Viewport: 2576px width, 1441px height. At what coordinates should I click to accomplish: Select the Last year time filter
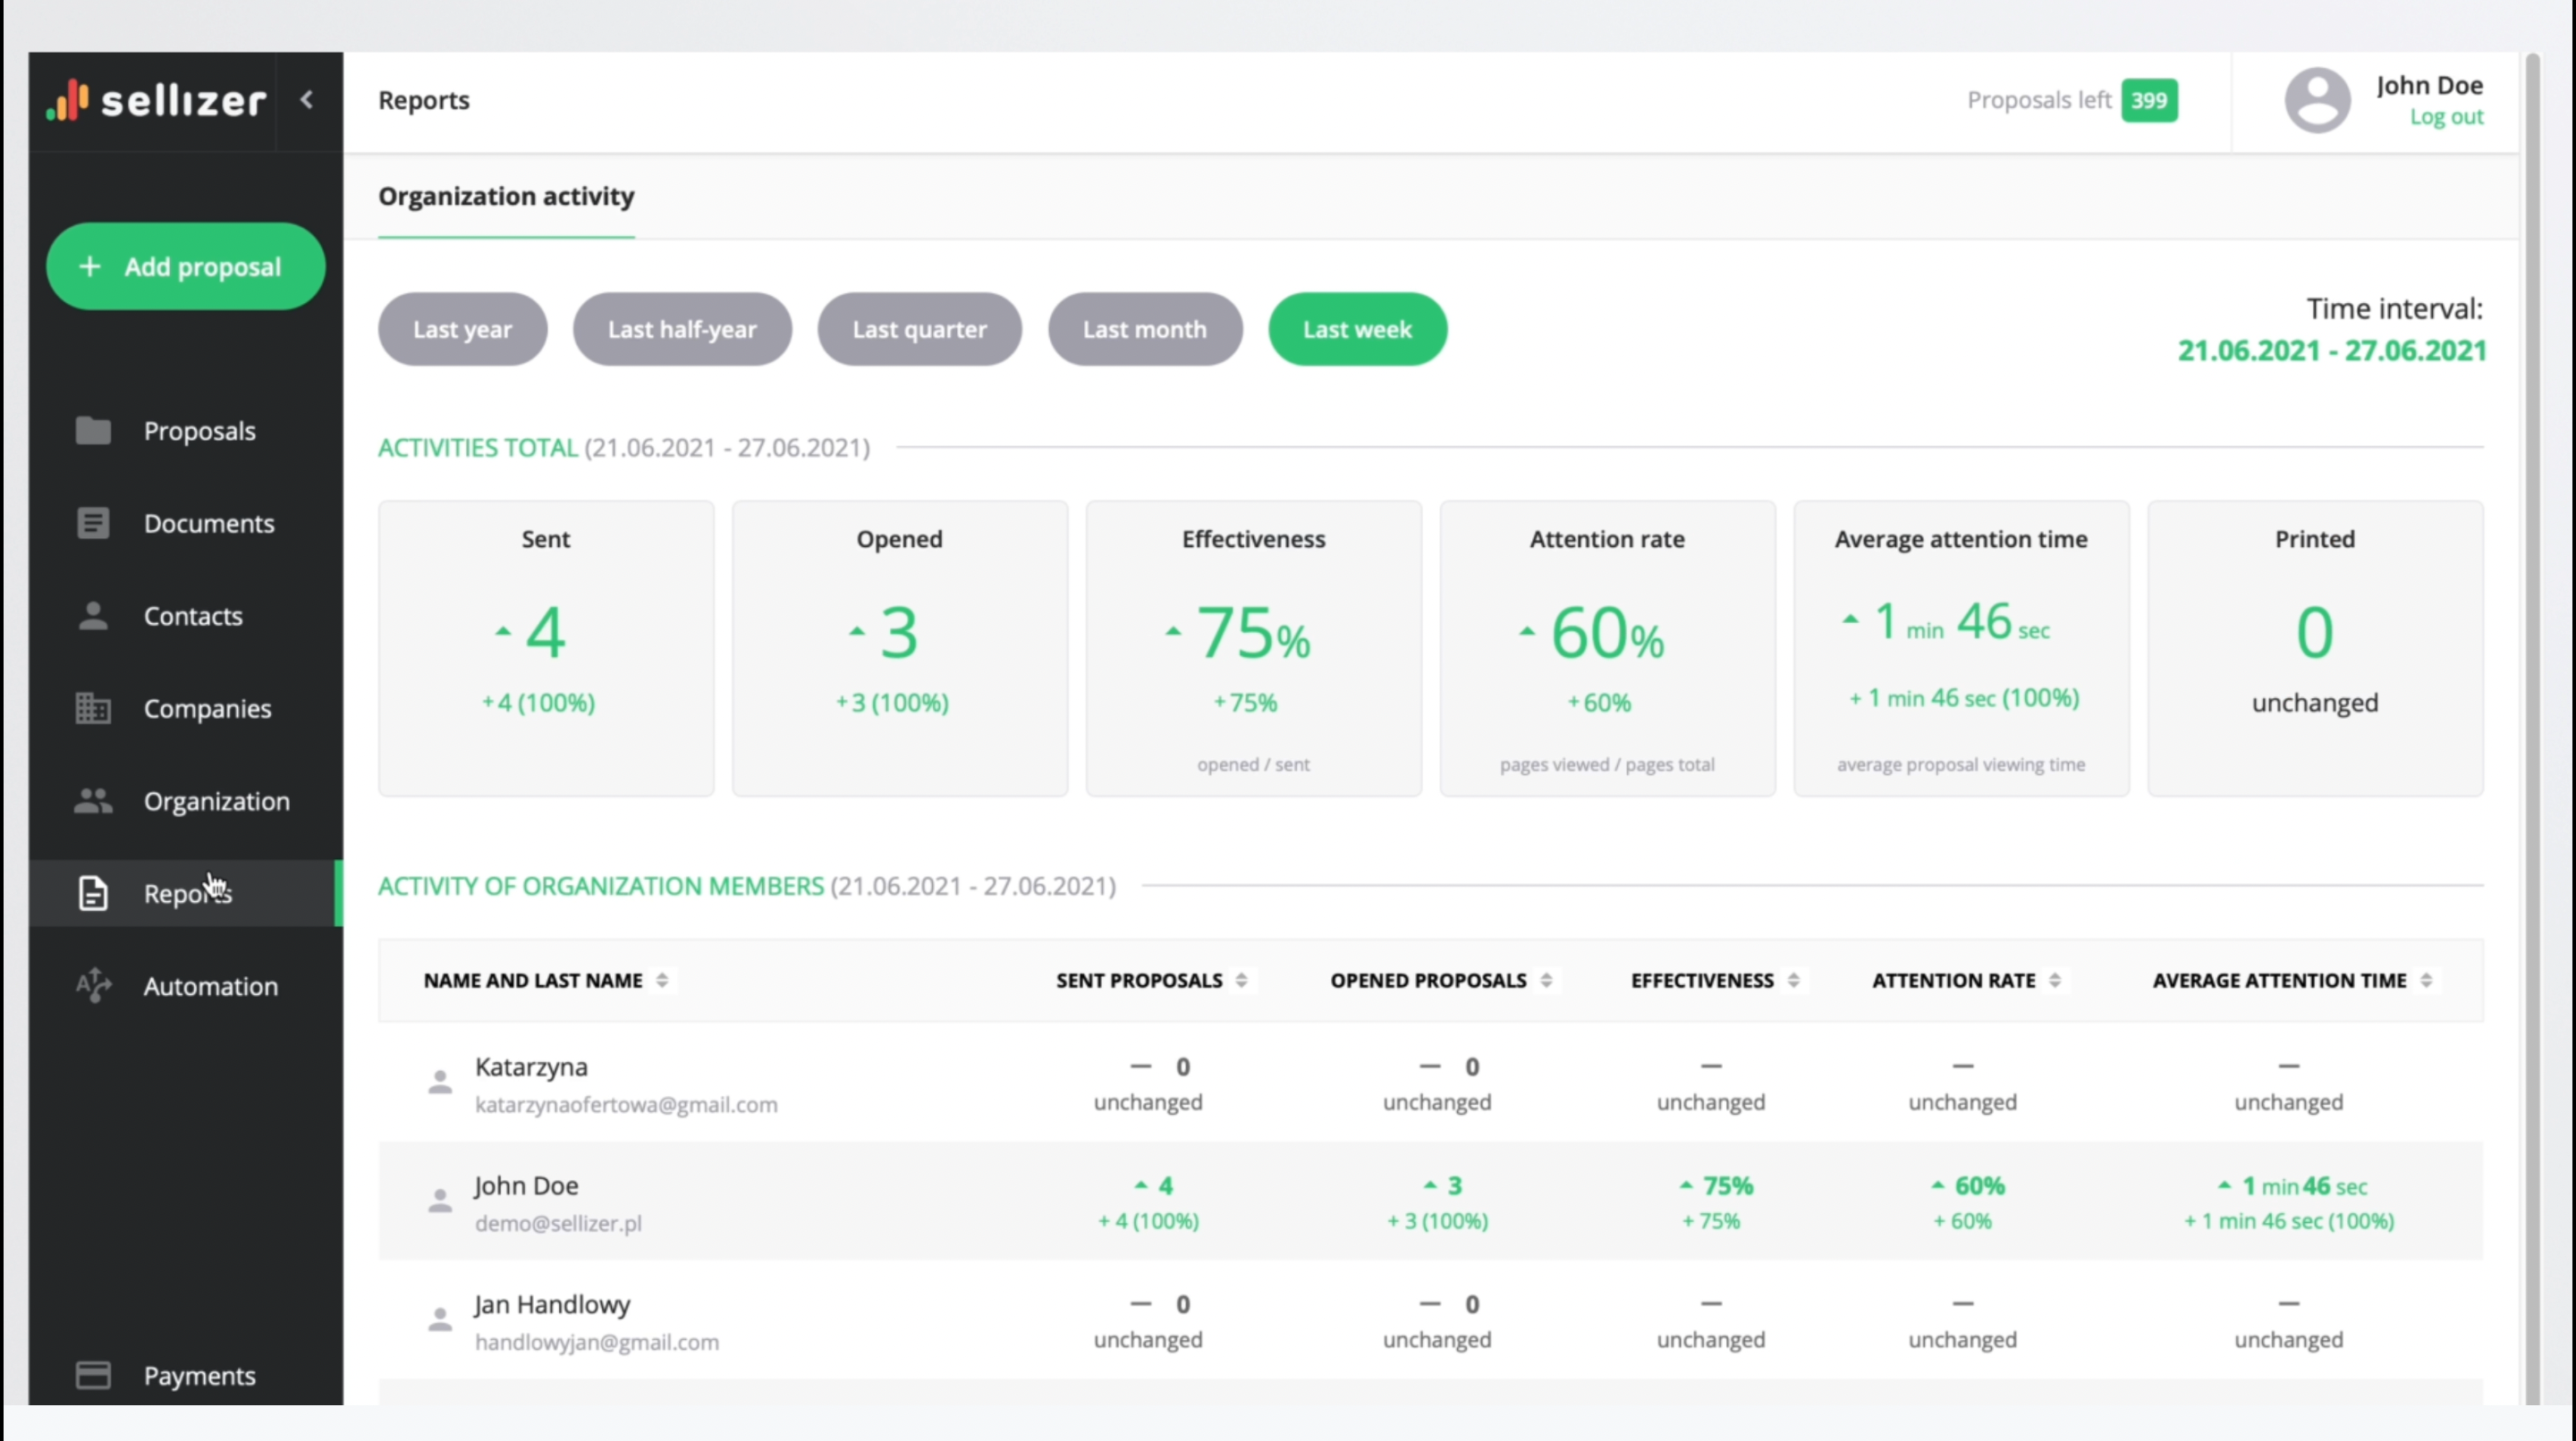[462, 329]
